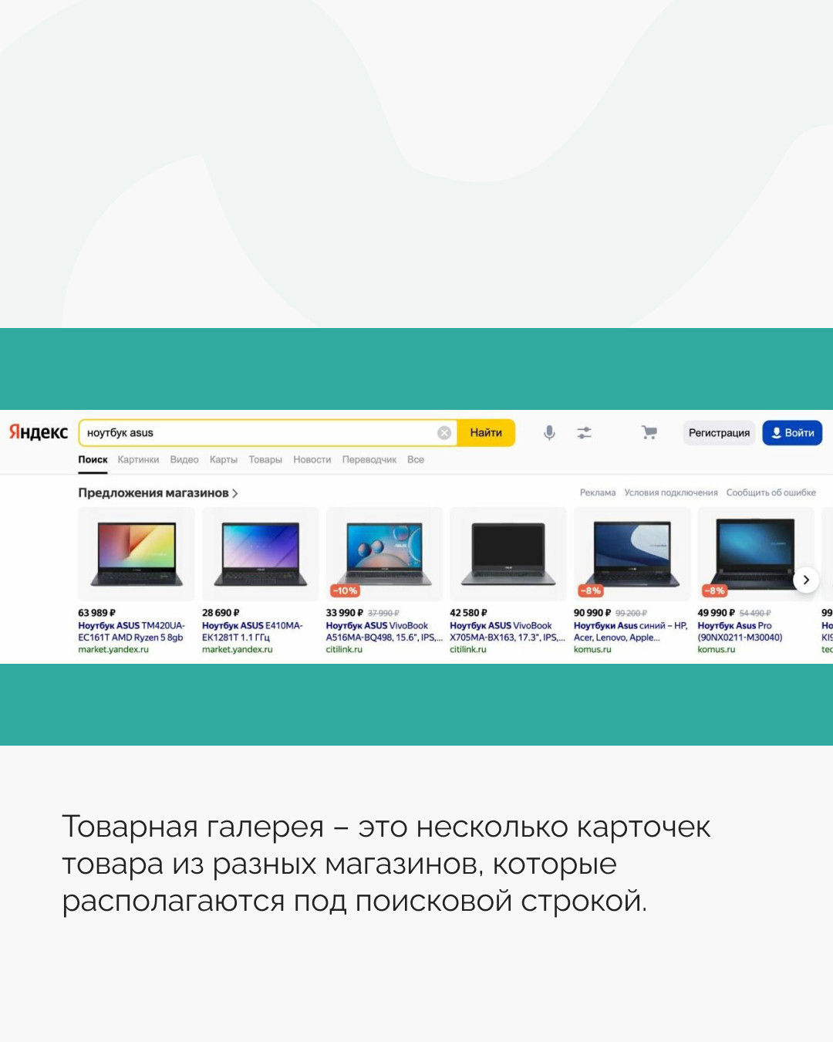Viewport: 833px width, 1042px height.
Task: Open the shopping cart icon
Action: pos(649,433)
